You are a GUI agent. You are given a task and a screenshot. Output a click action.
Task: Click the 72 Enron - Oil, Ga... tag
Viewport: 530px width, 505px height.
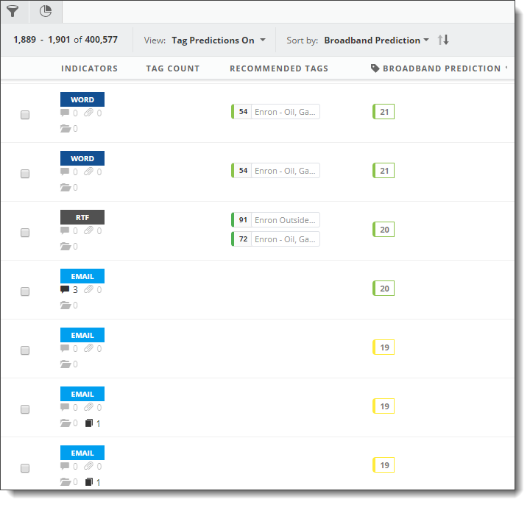tap(275, 239)
